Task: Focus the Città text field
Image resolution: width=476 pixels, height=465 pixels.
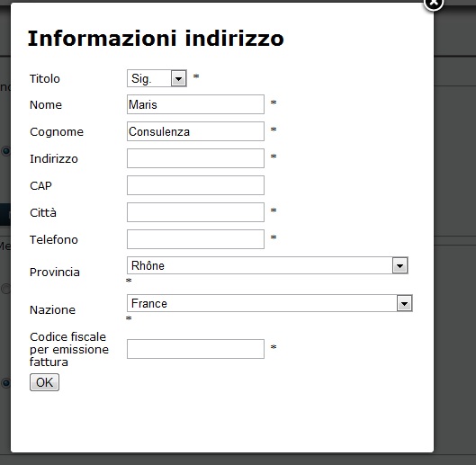Action: tap(195, 212)
